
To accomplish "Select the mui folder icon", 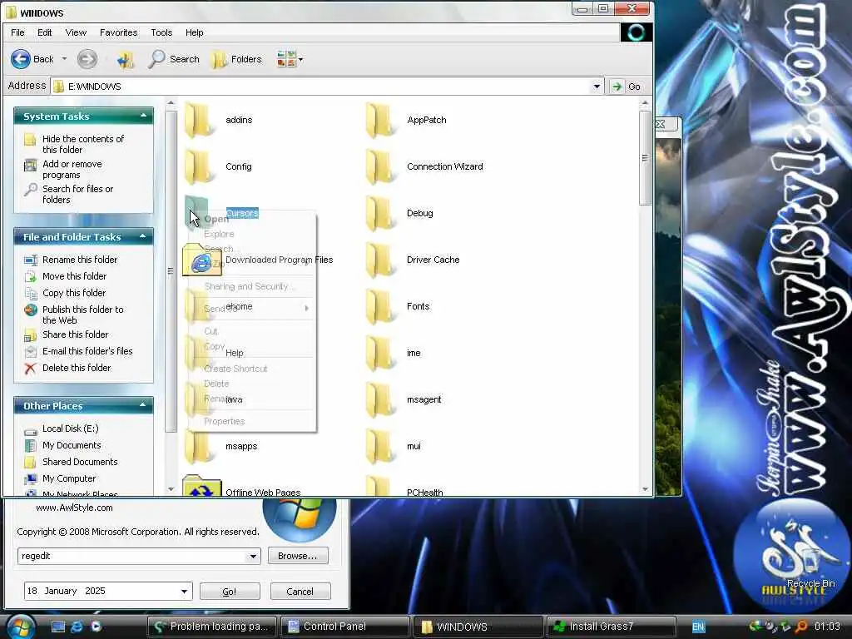I will [380, 446].
